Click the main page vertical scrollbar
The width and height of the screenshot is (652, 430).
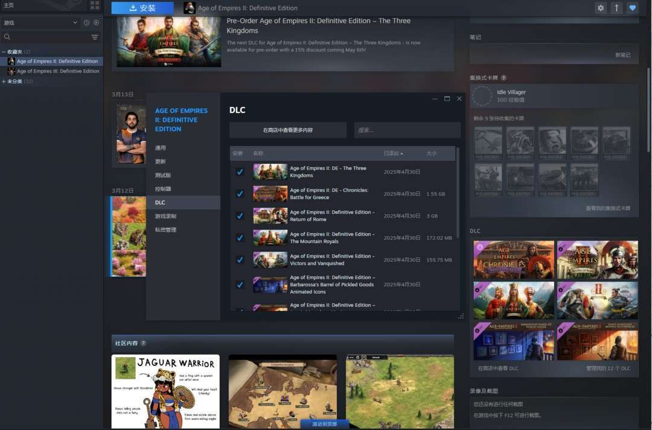tap(648, 110)
